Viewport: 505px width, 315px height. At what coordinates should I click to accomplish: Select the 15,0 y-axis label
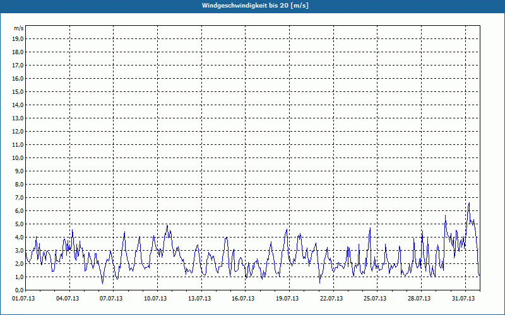18,91
